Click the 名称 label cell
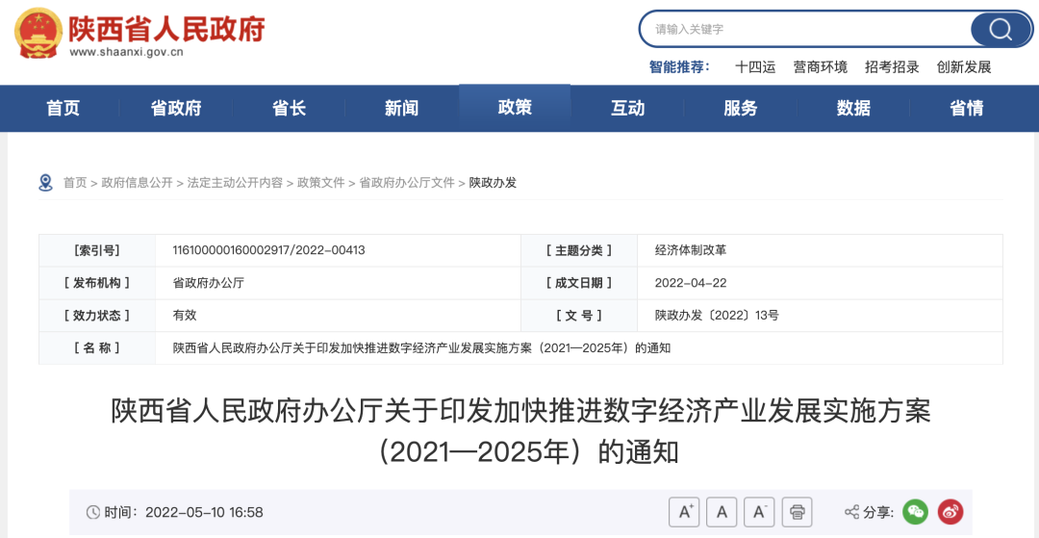 click(x=97, y=347)
